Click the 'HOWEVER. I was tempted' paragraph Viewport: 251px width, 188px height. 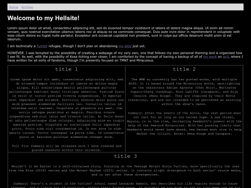coord(125,57)
